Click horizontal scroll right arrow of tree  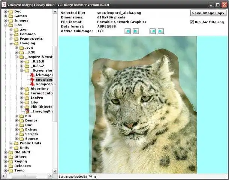(x=50, y=176)
